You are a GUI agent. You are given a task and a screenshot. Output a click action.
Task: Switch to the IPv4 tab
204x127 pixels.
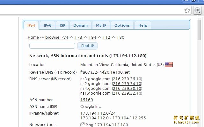pos(31,25)
